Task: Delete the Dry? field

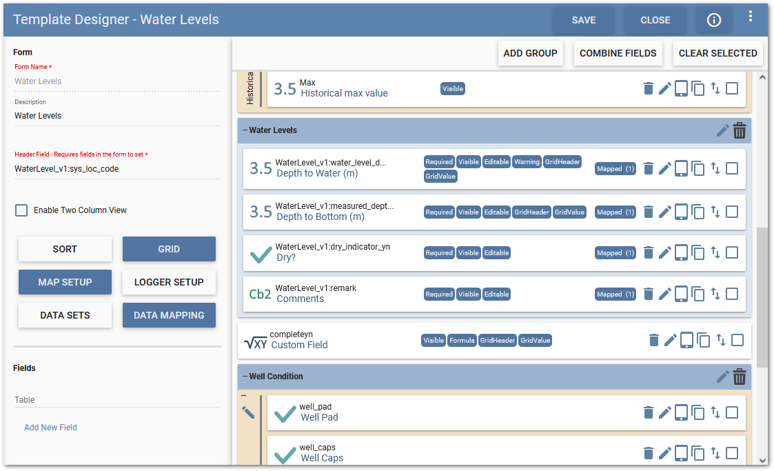Action: [x=649, y=252]
